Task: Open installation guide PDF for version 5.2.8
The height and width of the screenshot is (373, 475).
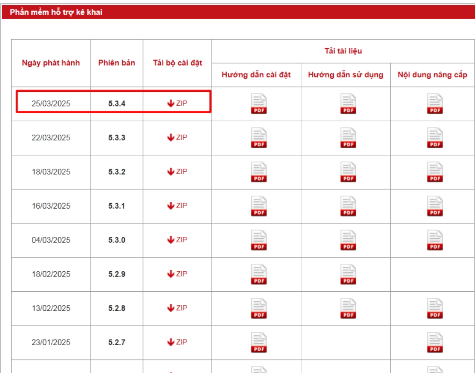Action: click(x=259, y=308)
